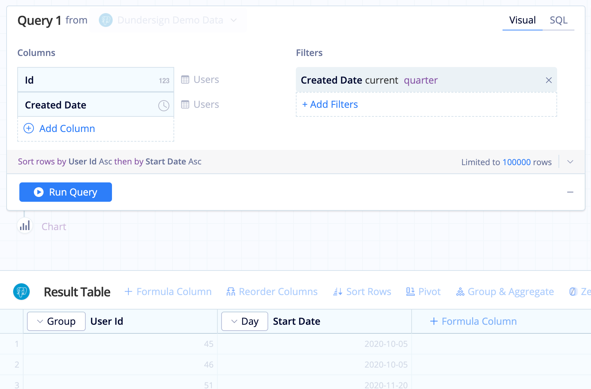Click Formula Column in the table header

tap(473, 321)
